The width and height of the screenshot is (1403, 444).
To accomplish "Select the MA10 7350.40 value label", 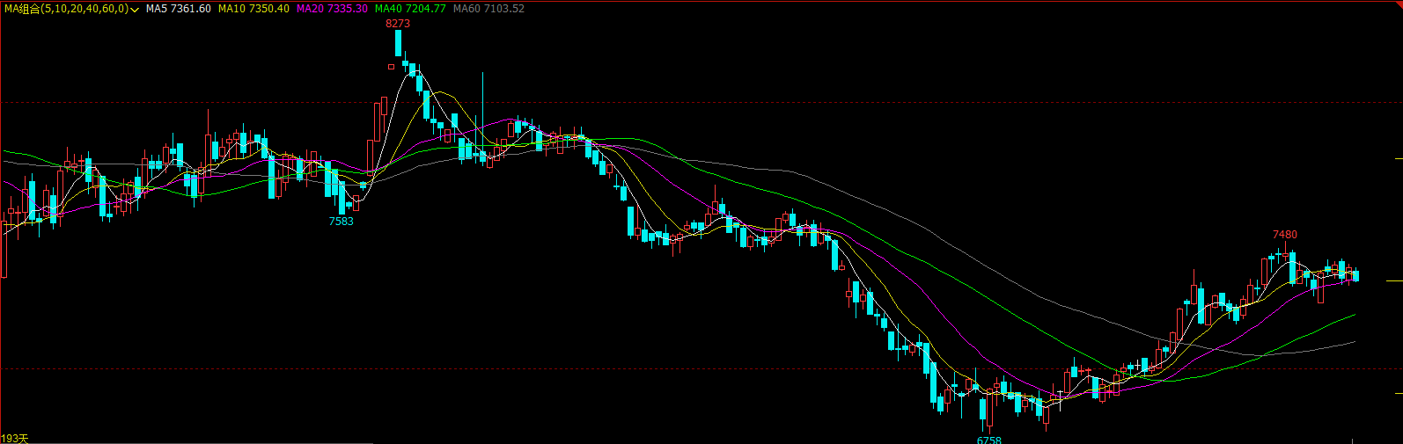I will [253, 9].
